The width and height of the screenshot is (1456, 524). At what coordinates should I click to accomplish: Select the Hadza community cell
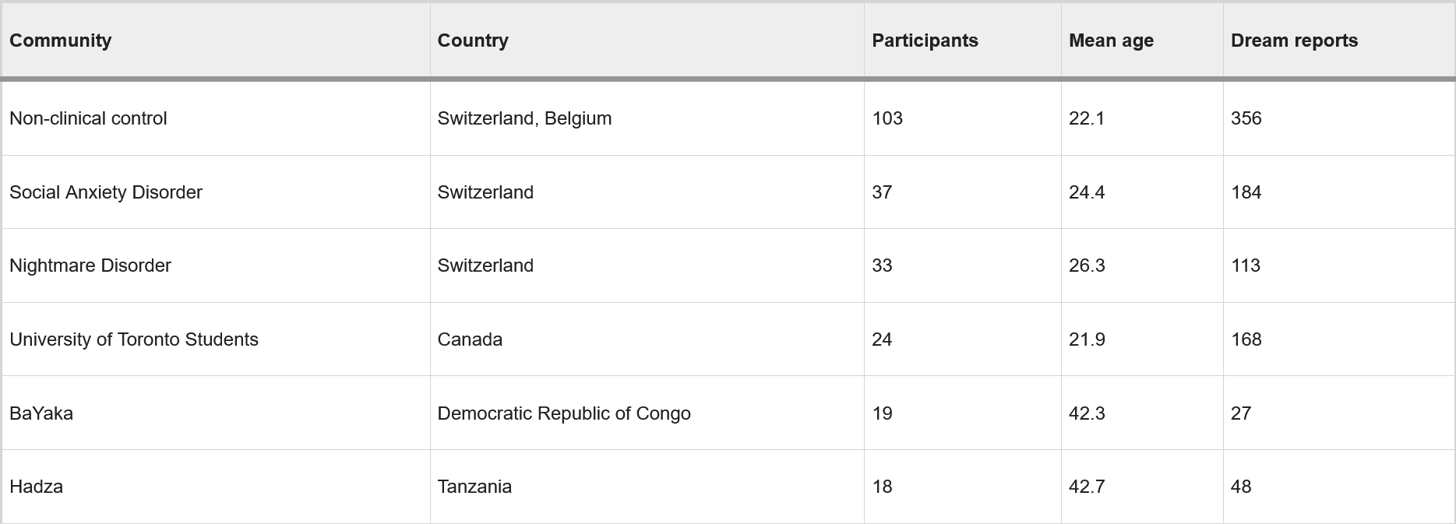(37, 487)
